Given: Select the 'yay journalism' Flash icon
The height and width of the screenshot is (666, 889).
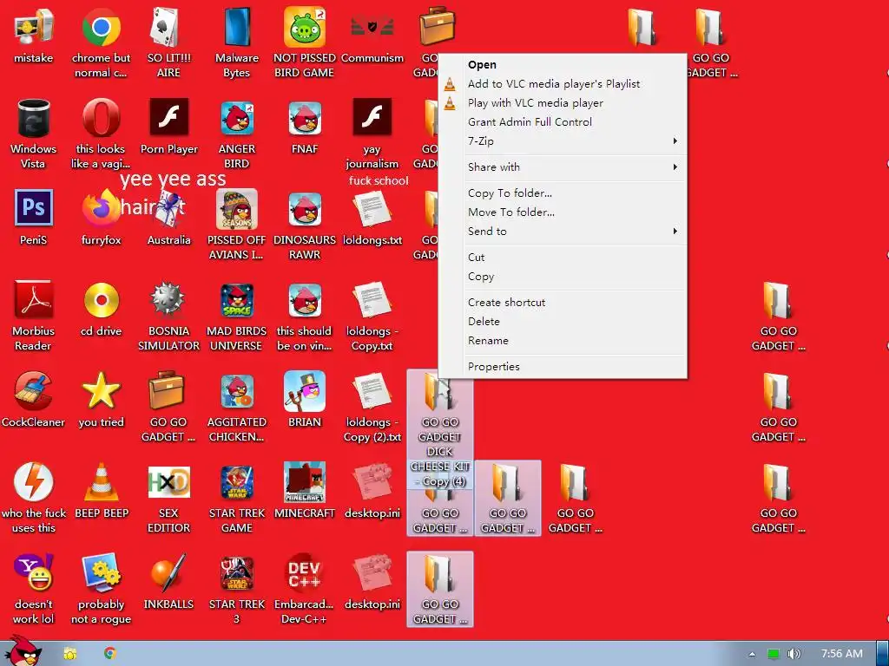Looking at the screenshot, I should click(372, 134).
